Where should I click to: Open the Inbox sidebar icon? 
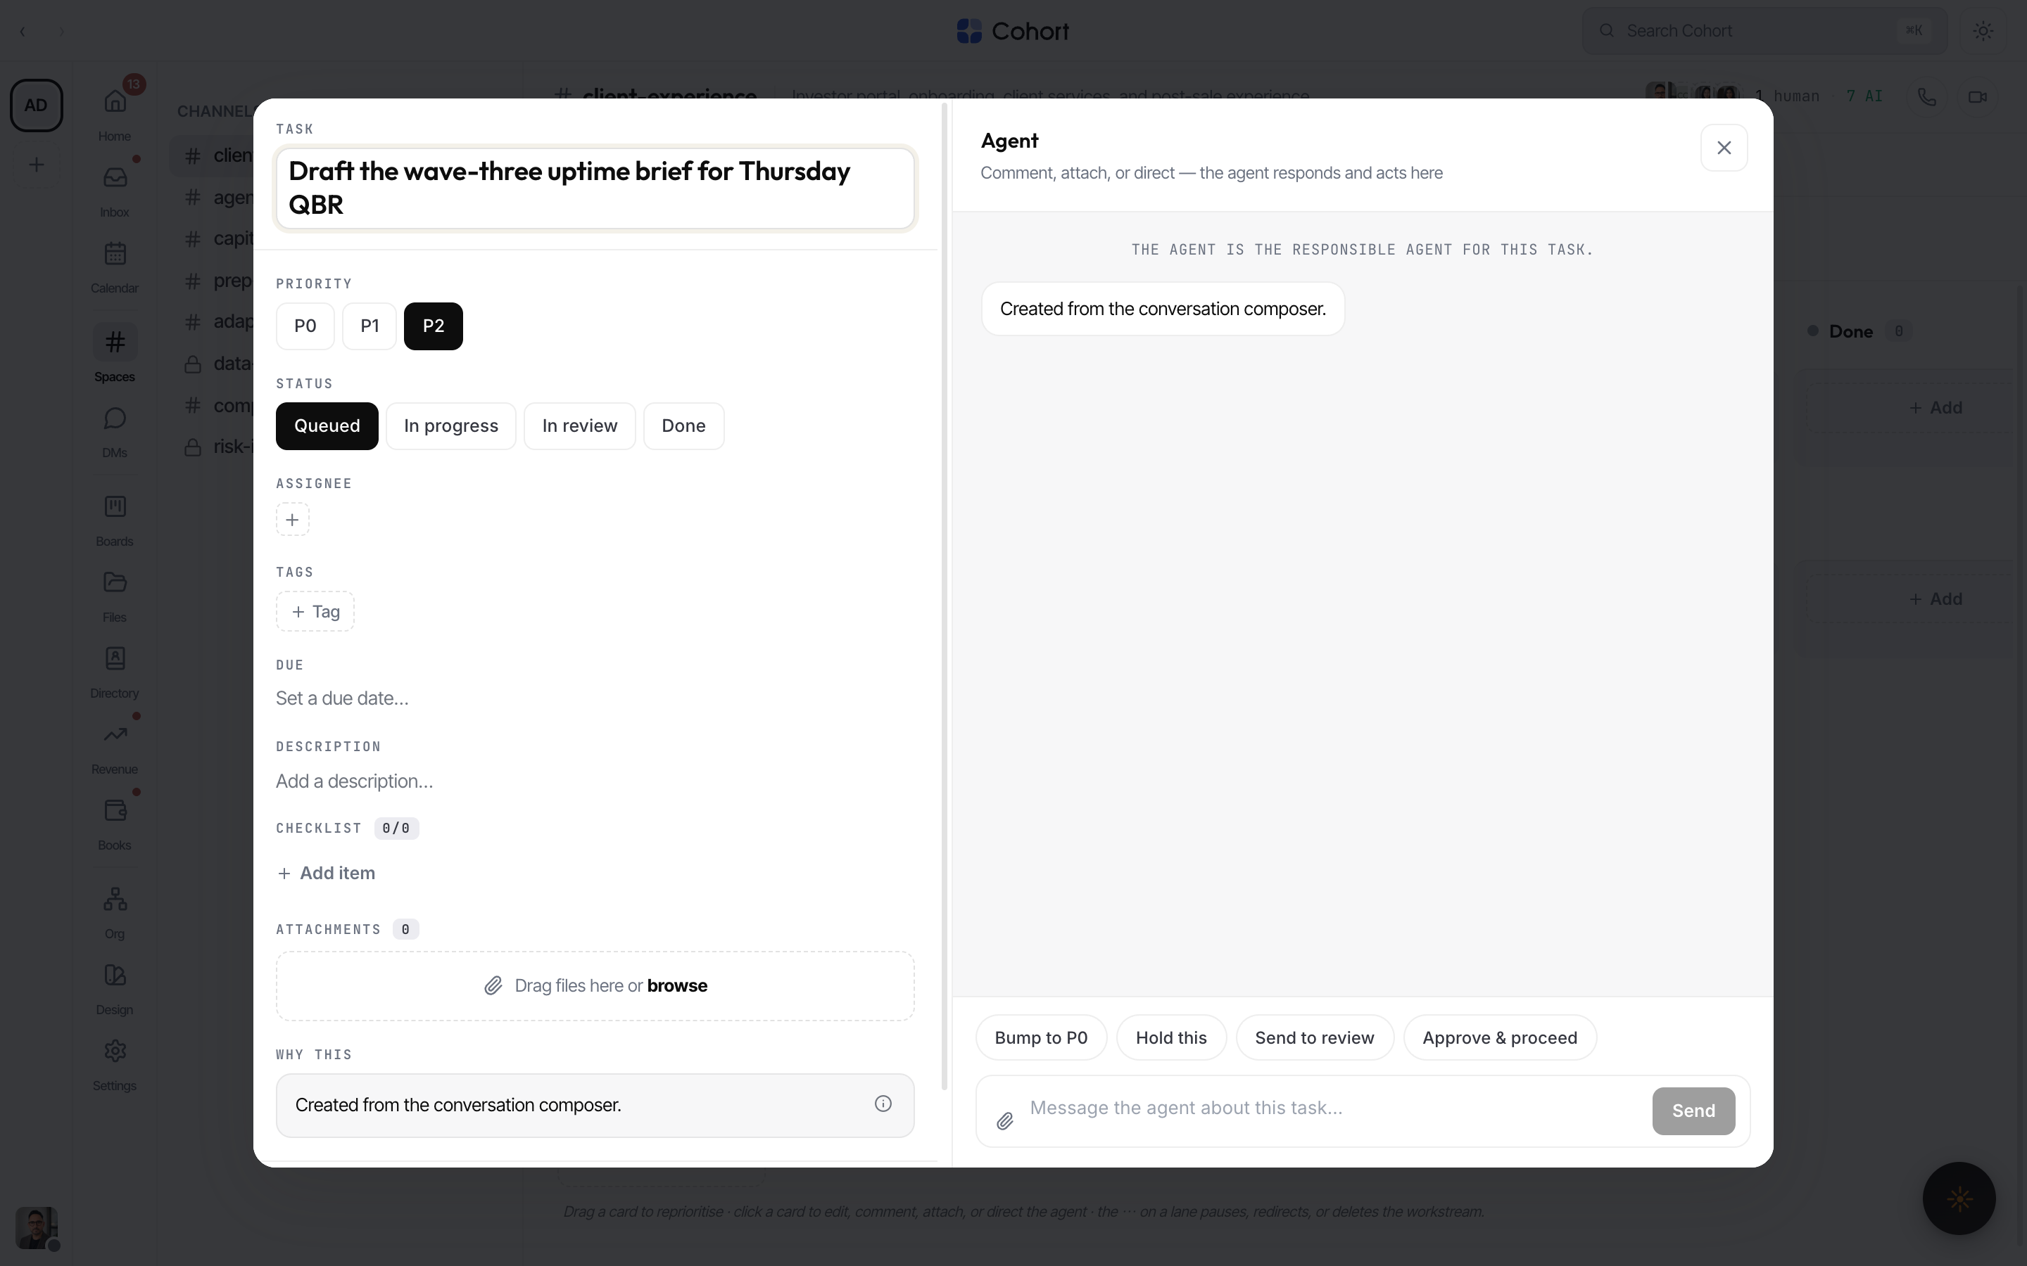(115, 177)
